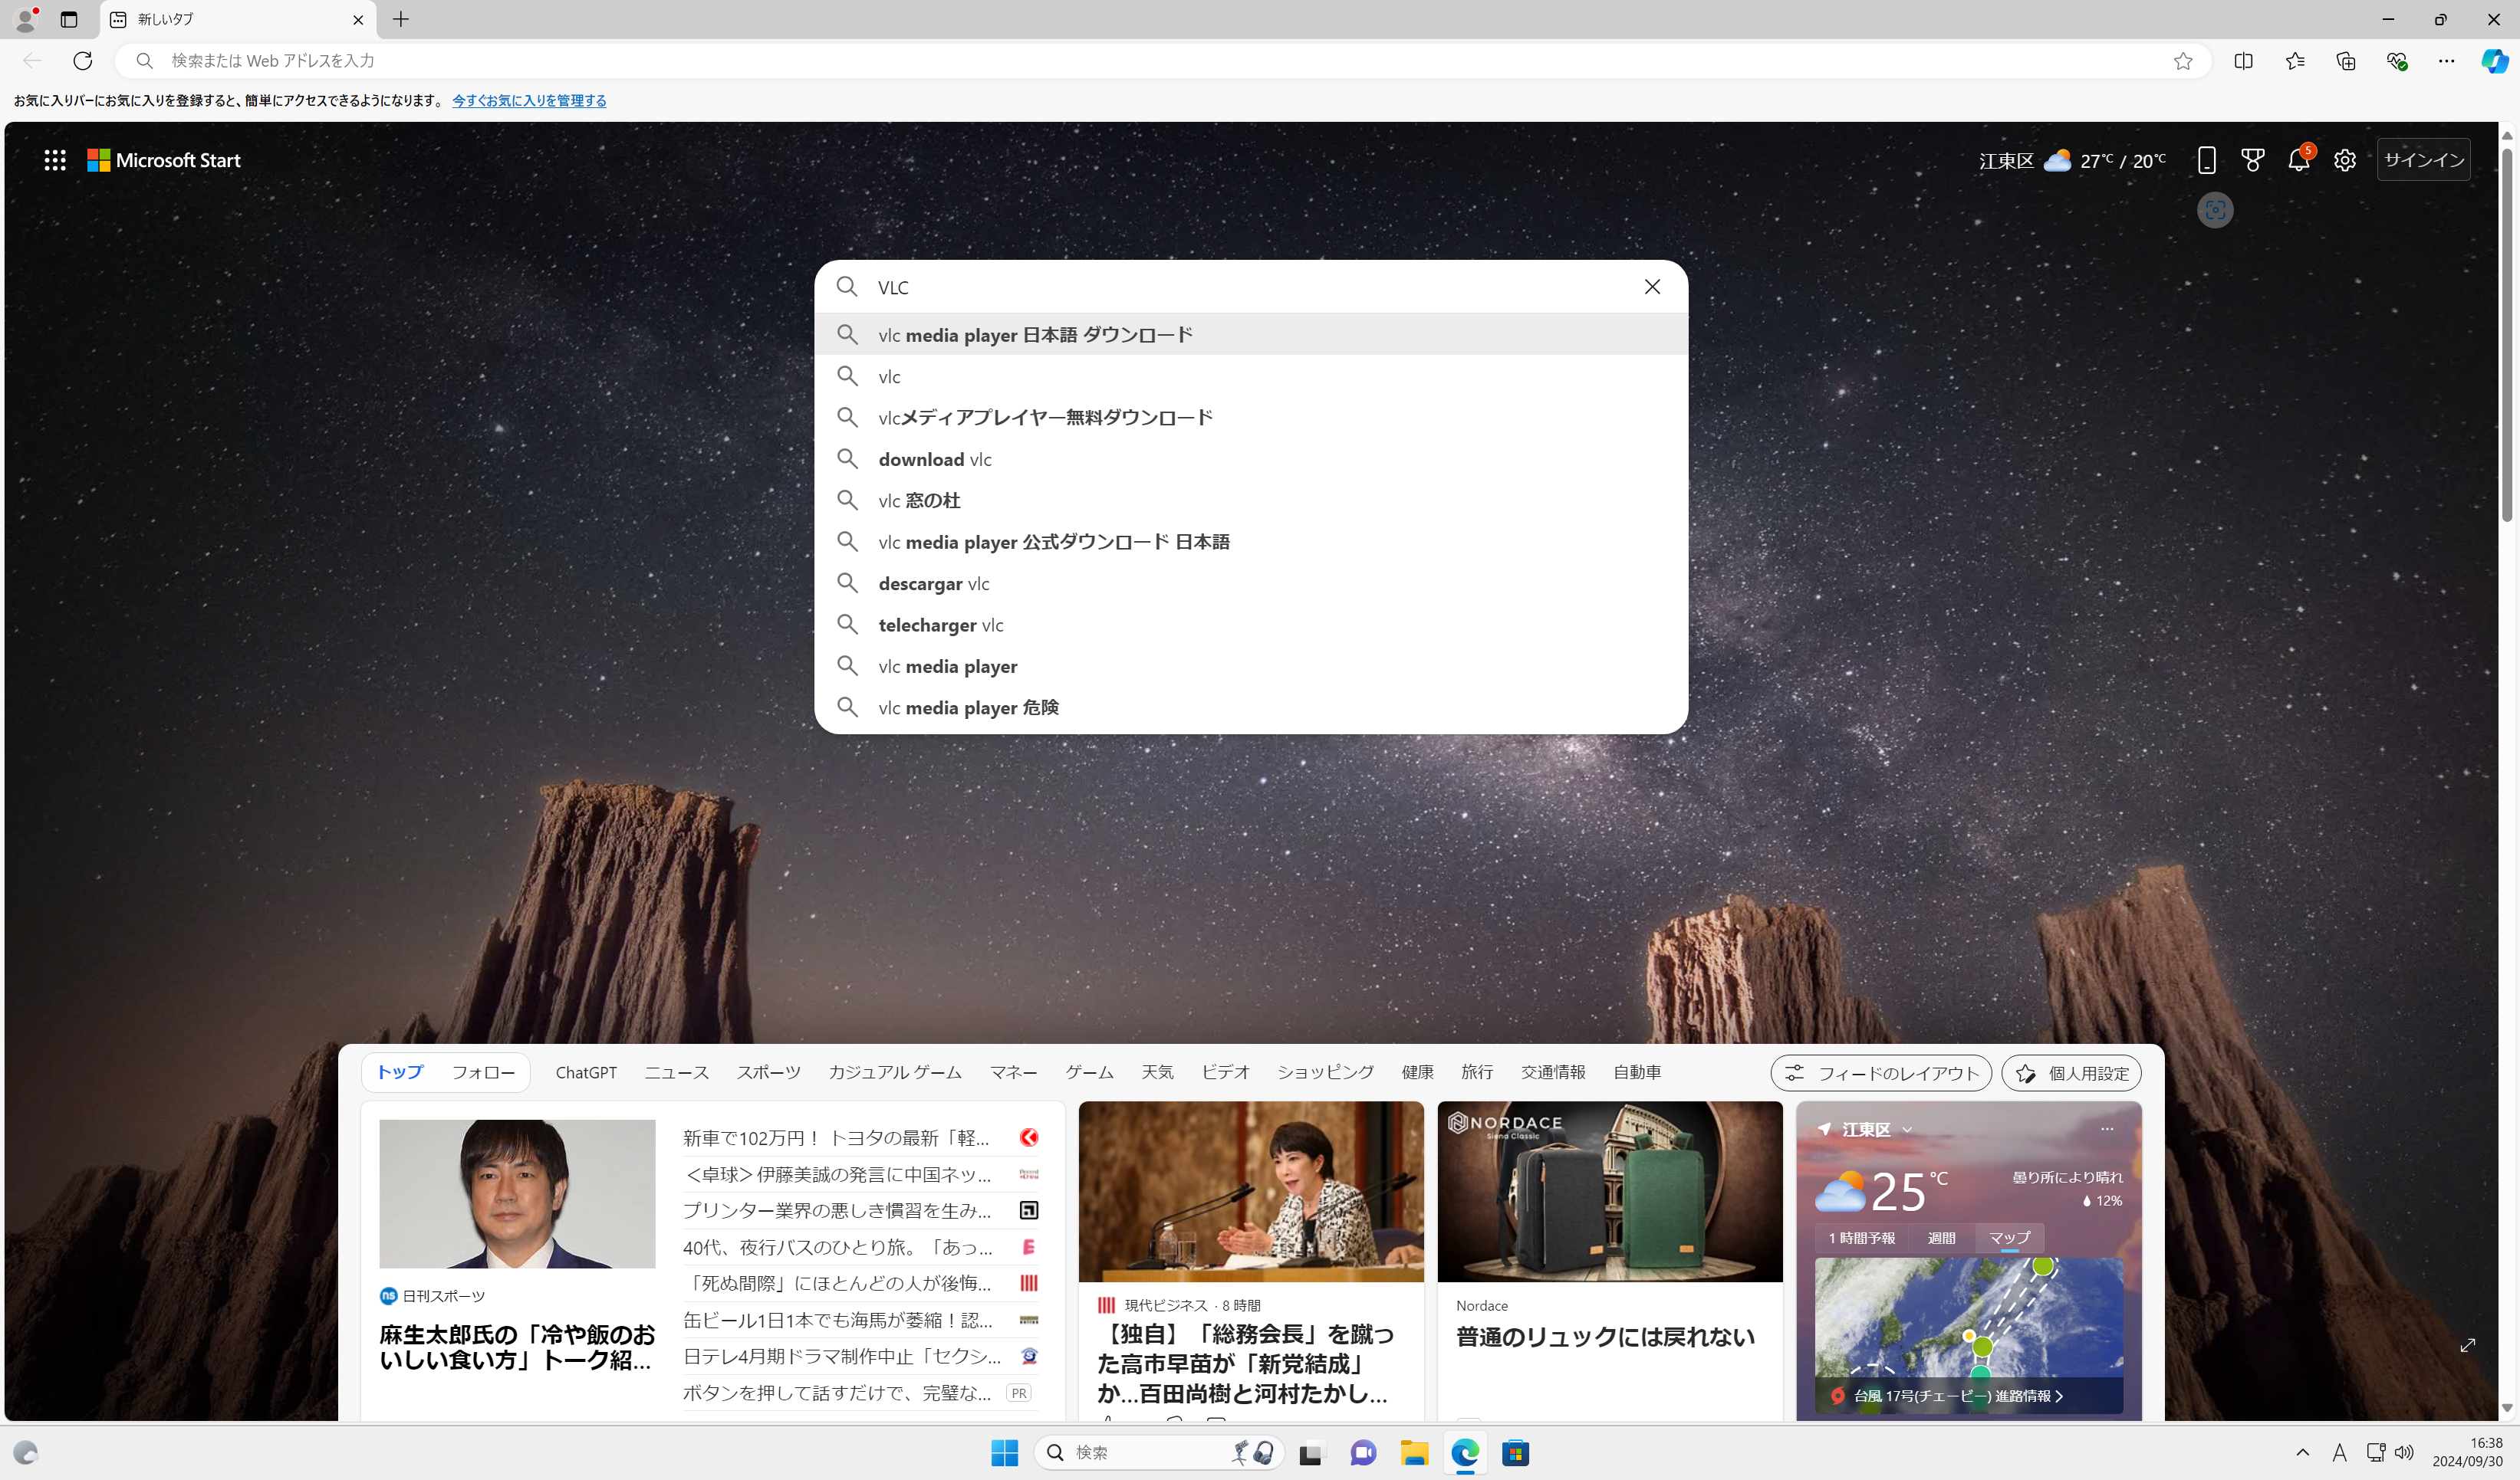Switch to フォロー feed tab
Screen dimensions: 2520x1480
[x=483, y=1072]
